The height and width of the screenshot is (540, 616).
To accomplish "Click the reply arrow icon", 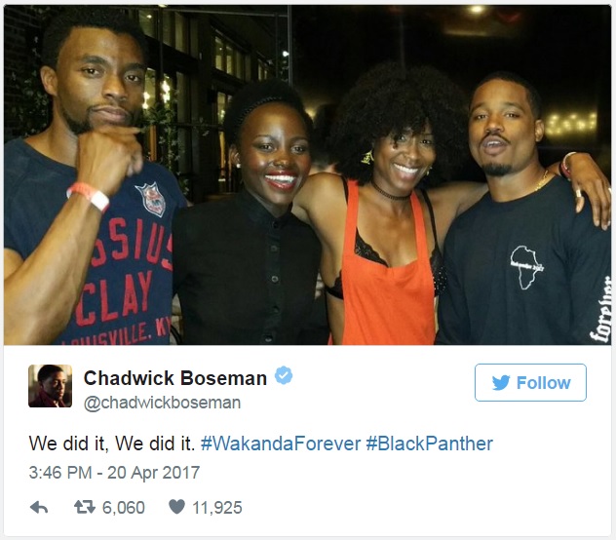I will coord(39,508).
